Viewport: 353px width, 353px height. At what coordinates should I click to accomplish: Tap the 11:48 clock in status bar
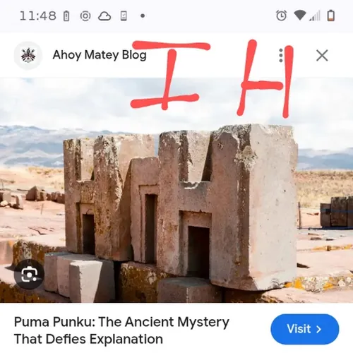38,16
